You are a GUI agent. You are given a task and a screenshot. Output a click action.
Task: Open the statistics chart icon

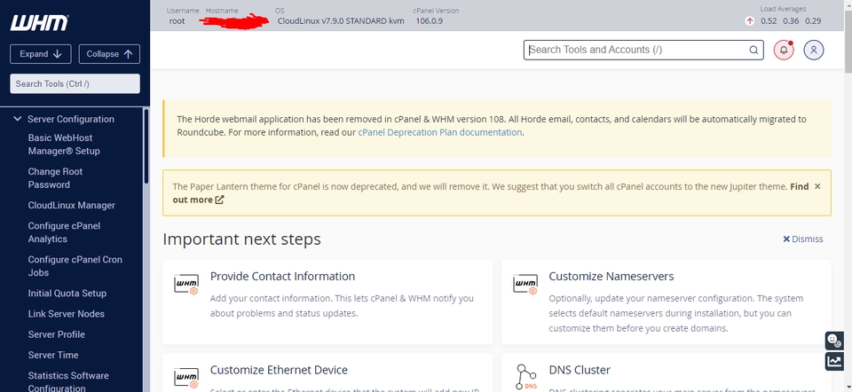(834, 361)
